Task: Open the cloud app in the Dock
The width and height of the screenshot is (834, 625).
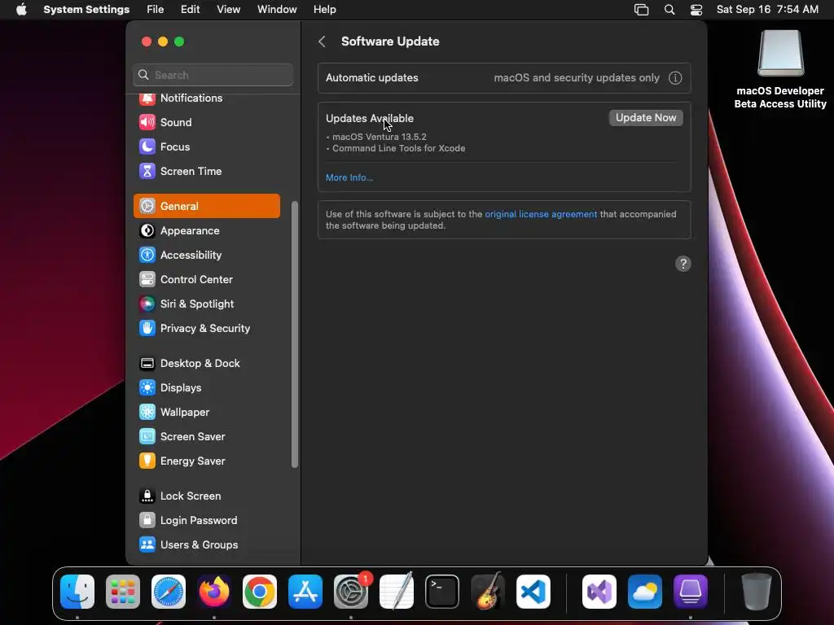Action: pos(645,592)
